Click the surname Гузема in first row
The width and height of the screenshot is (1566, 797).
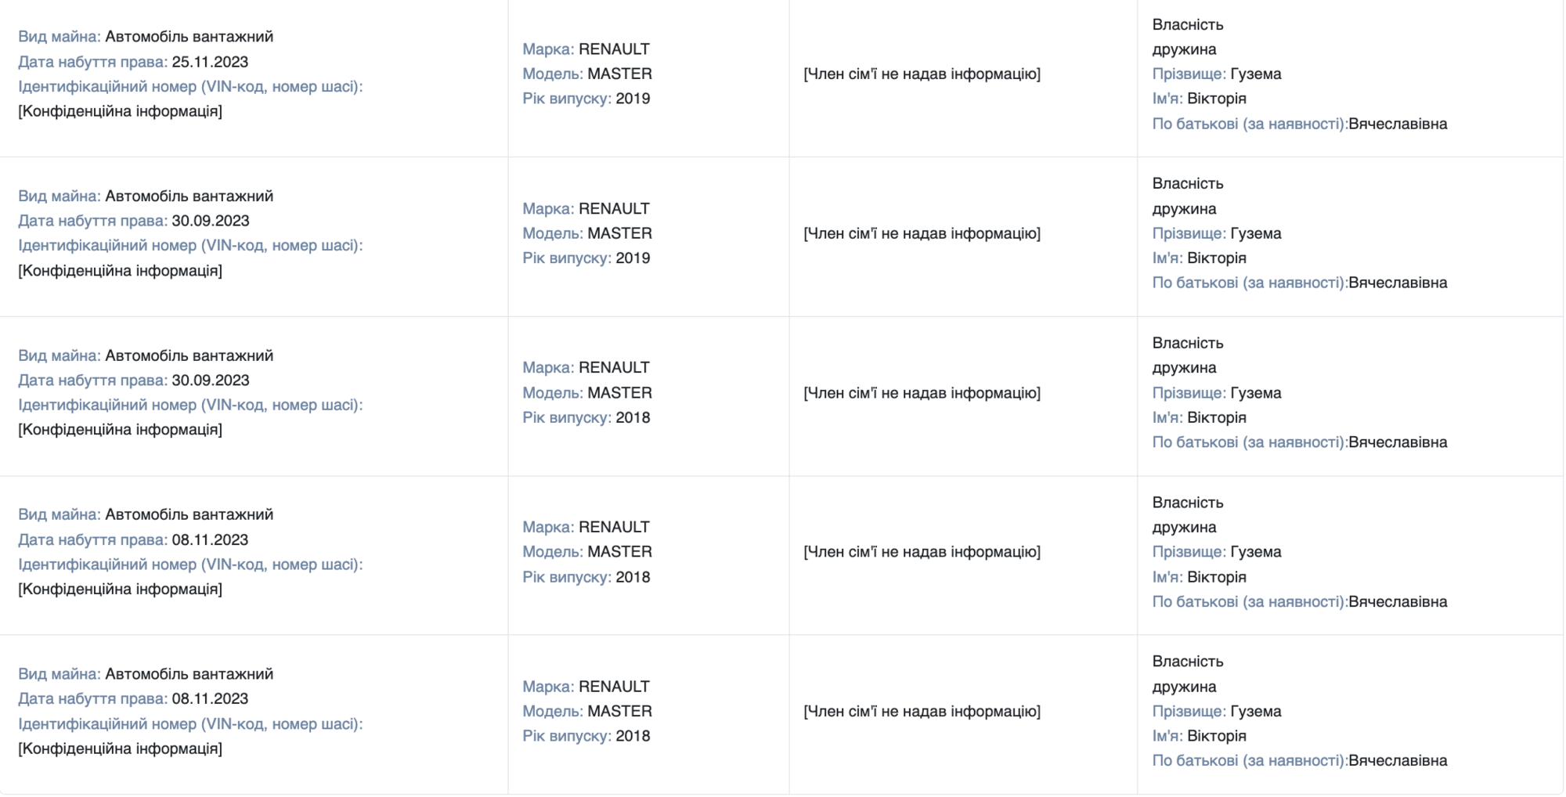coord(1256,74)
